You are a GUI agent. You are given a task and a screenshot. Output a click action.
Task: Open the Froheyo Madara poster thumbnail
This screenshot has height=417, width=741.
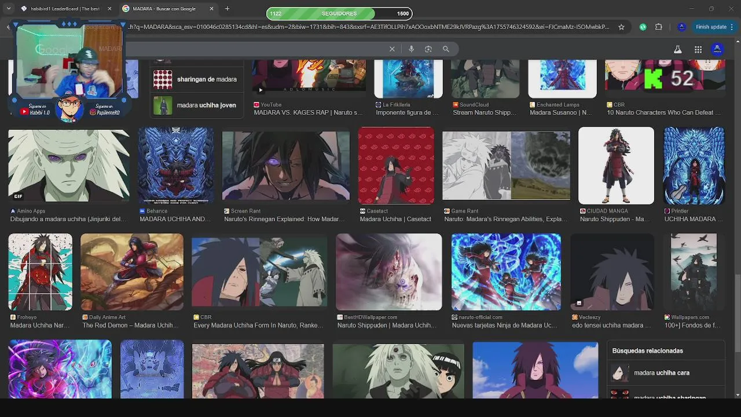[x=41, y=272]
